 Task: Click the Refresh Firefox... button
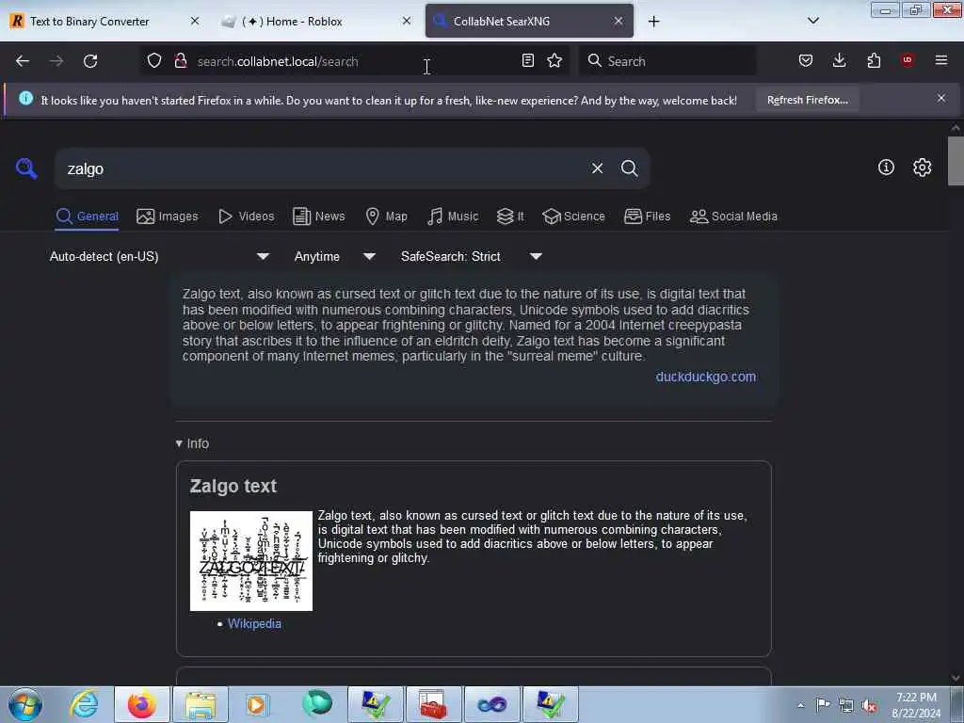pos(807,100)
